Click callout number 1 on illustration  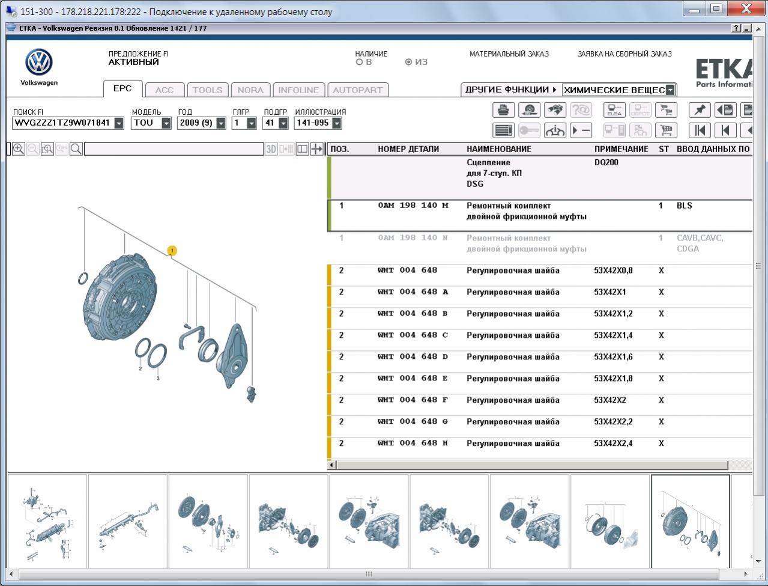(172, 251)
